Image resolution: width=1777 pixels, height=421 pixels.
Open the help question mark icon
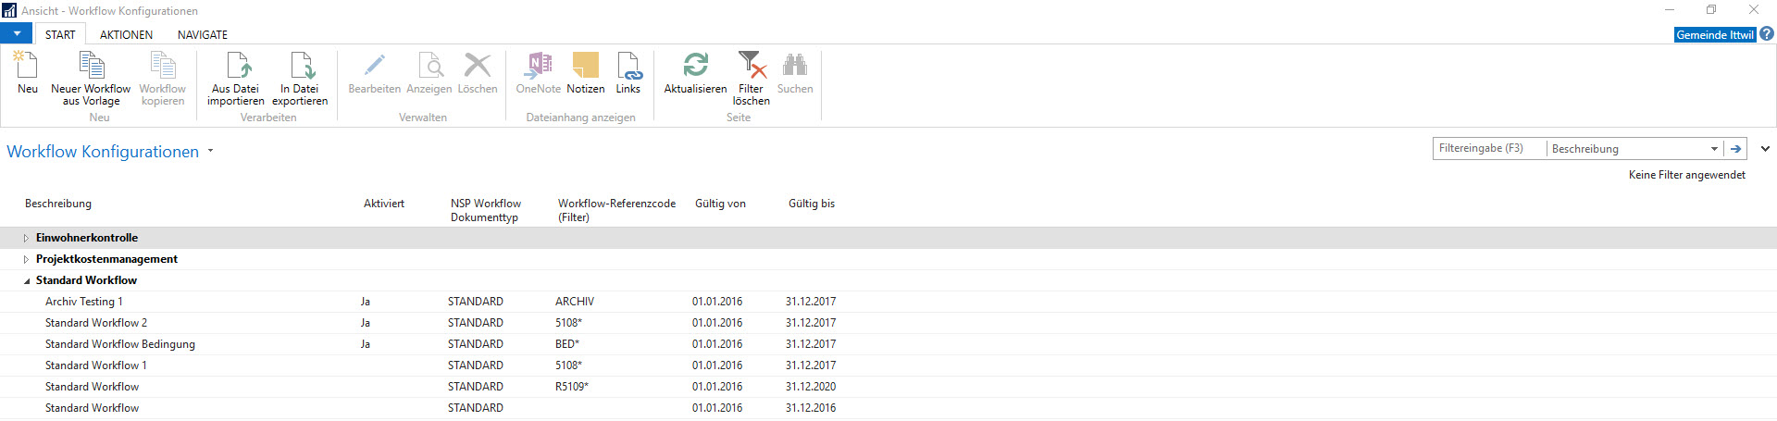(x=1767, y=34)
